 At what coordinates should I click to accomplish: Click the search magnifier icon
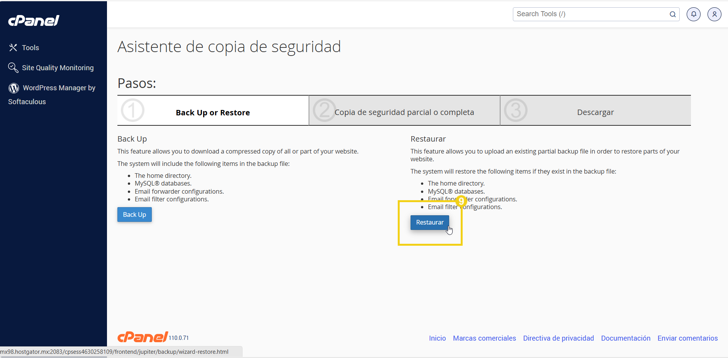click(x=673, y=14)
